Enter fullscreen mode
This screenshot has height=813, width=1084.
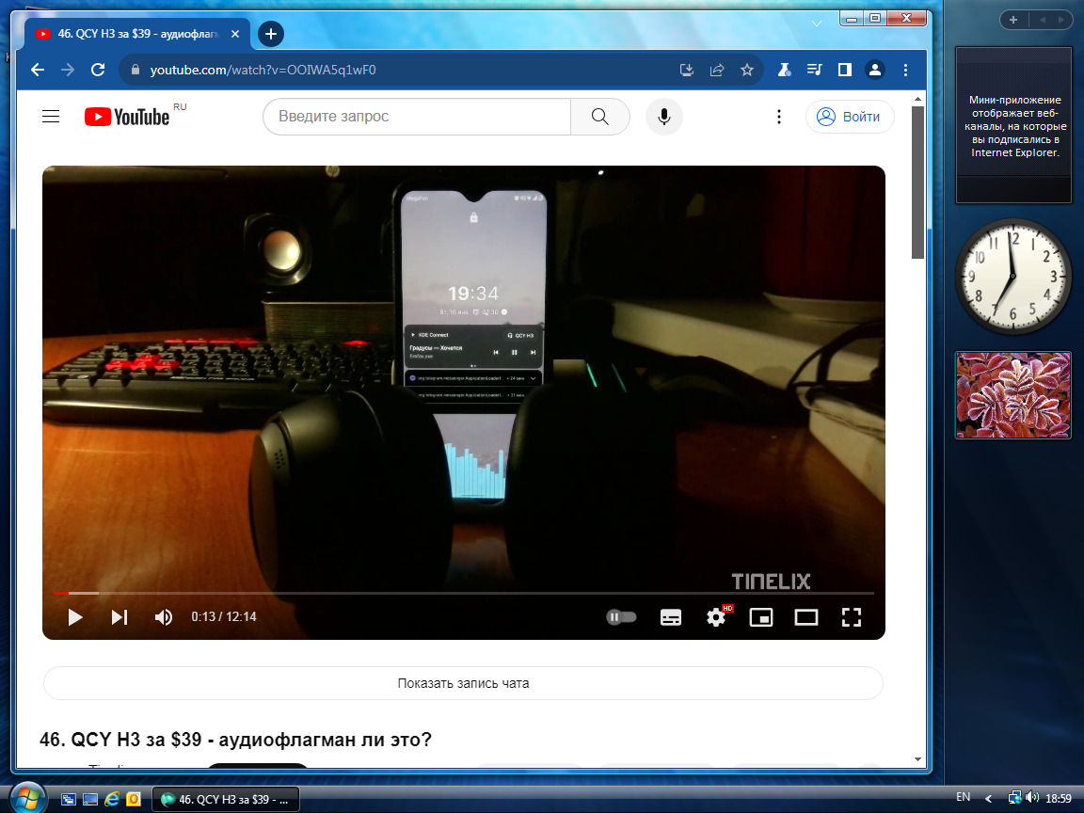[852, 617]
